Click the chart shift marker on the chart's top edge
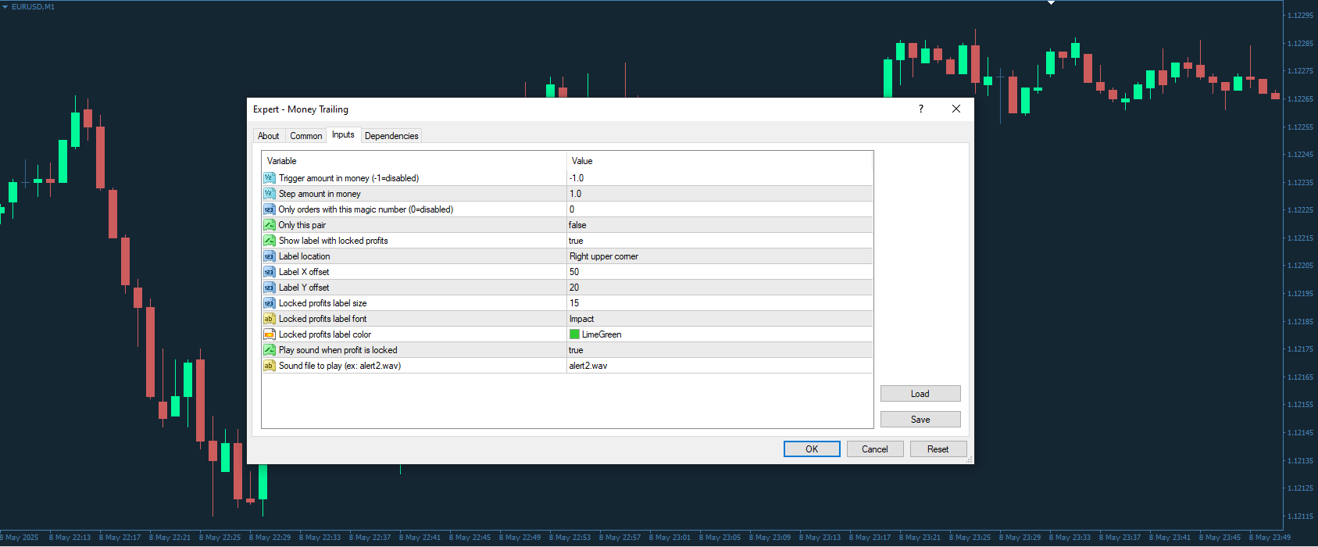The height and width of the screenshot is (547, 1318). point(1051,3)
